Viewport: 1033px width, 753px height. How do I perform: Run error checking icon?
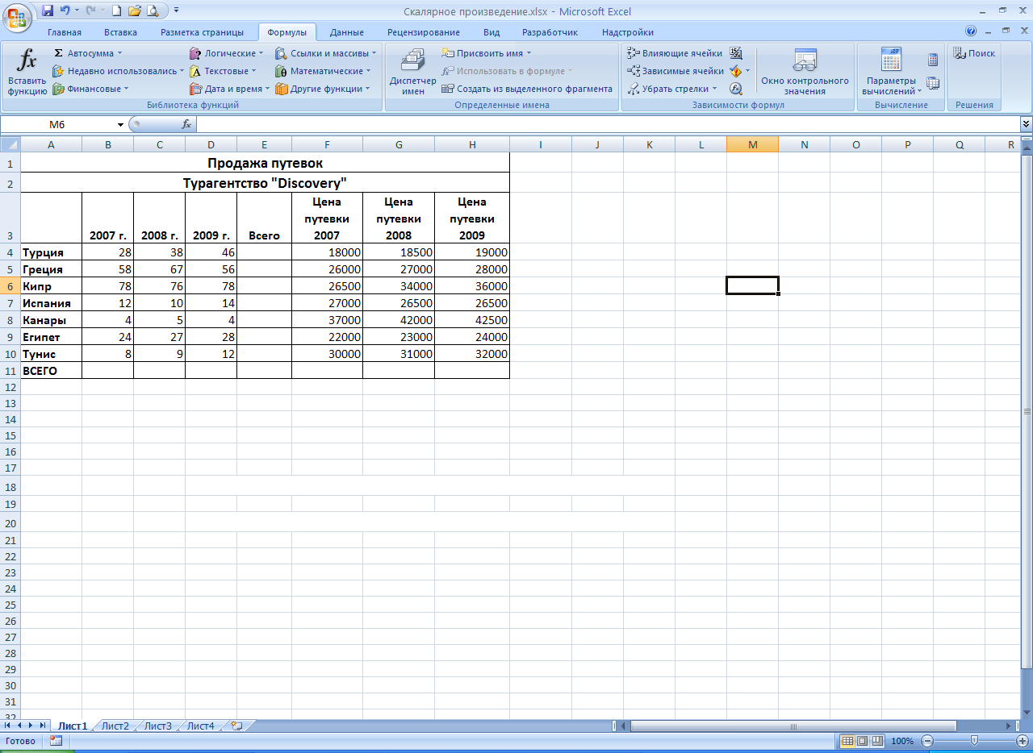point(735,71)
